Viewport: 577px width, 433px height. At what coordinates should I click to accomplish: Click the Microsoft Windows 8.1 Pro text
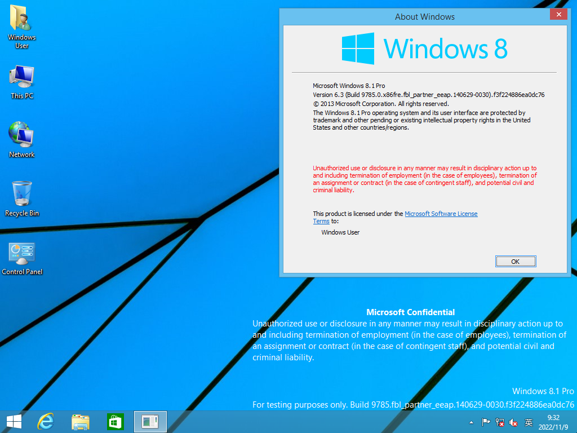tap(349, 86)
